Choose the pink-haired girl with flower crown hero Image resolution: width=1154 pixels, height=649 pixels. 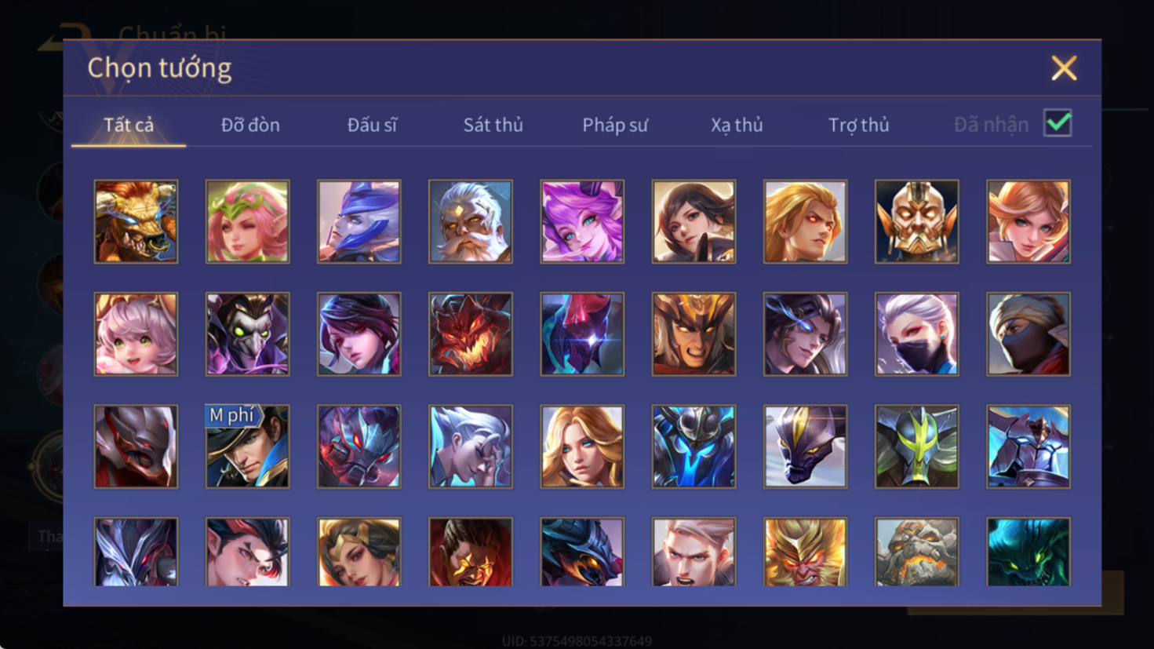247,221
